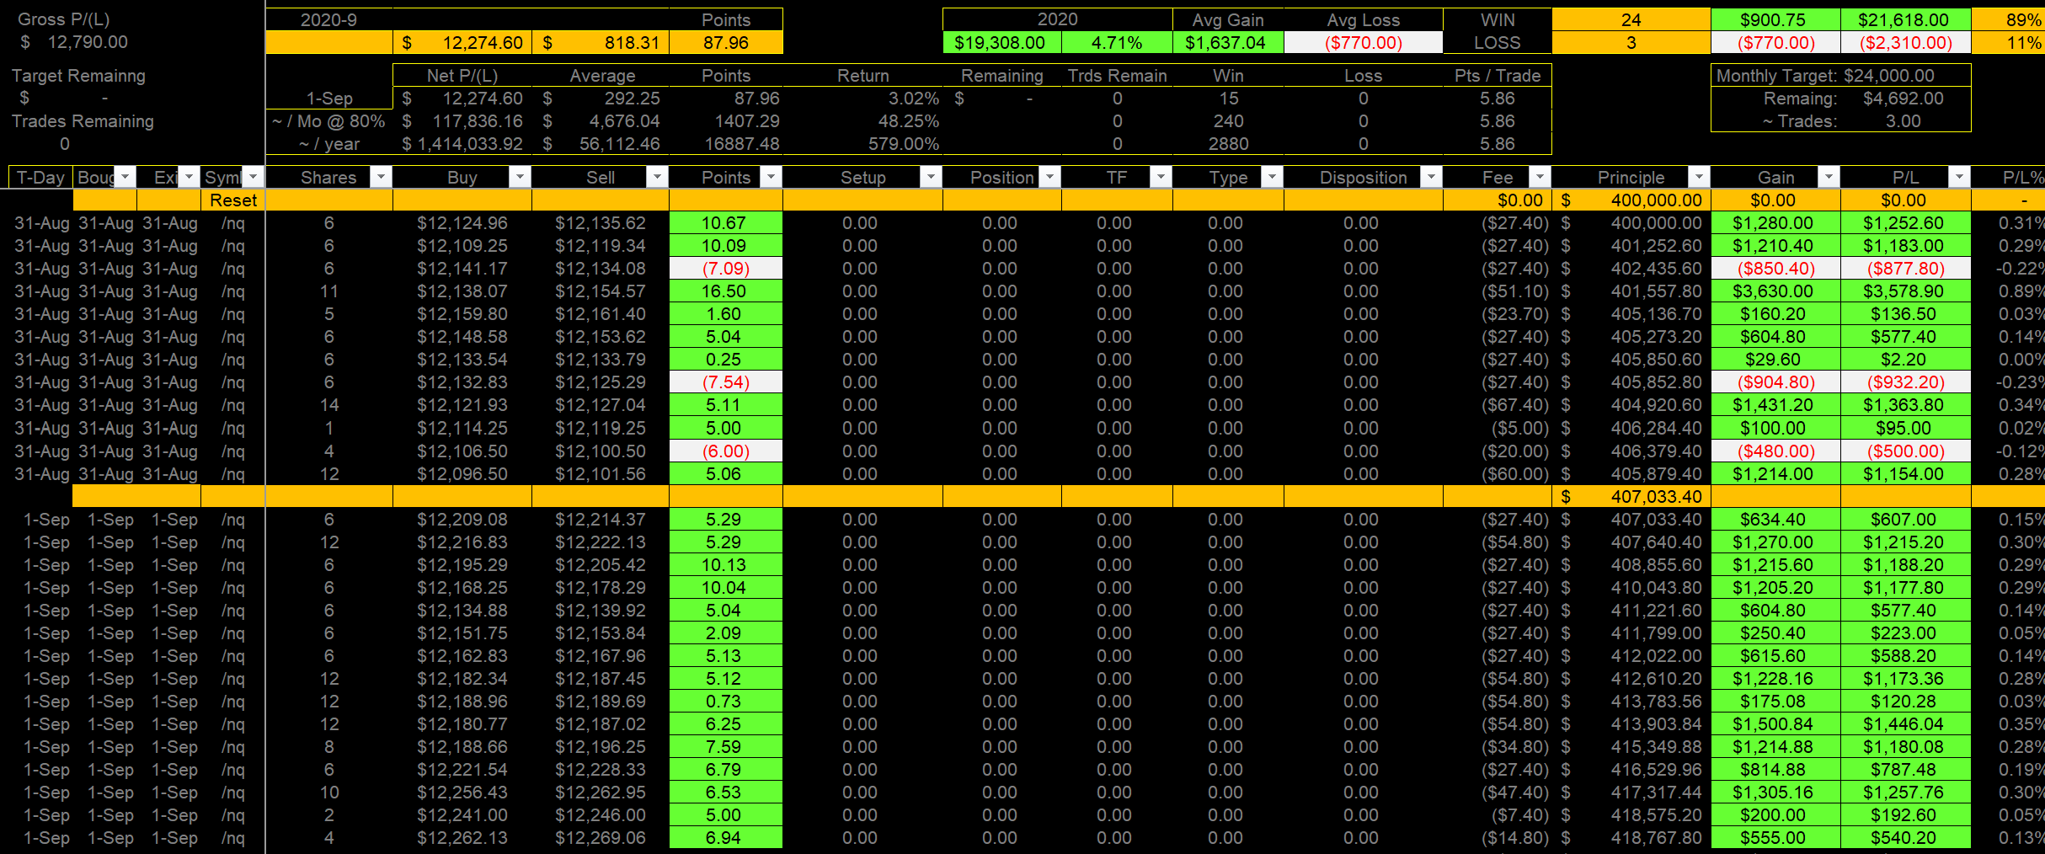Image resolution: width=2045 pixels, height=854 pixels.
Task: Select the green $19,308.00 cell
Action: (1001, 42)
